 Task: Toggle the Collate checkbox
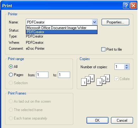click(116, 79)
